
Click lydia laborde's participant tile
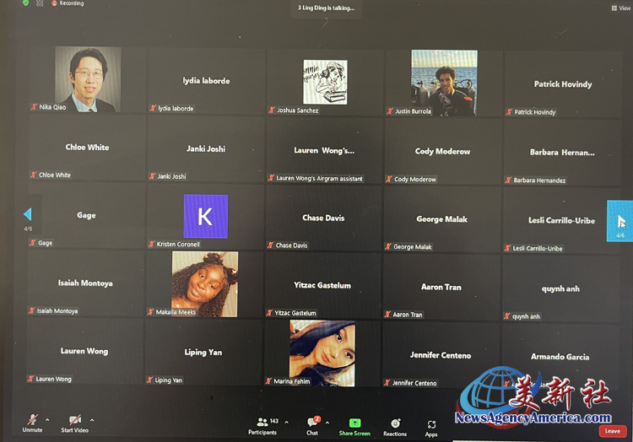[206, 81]
